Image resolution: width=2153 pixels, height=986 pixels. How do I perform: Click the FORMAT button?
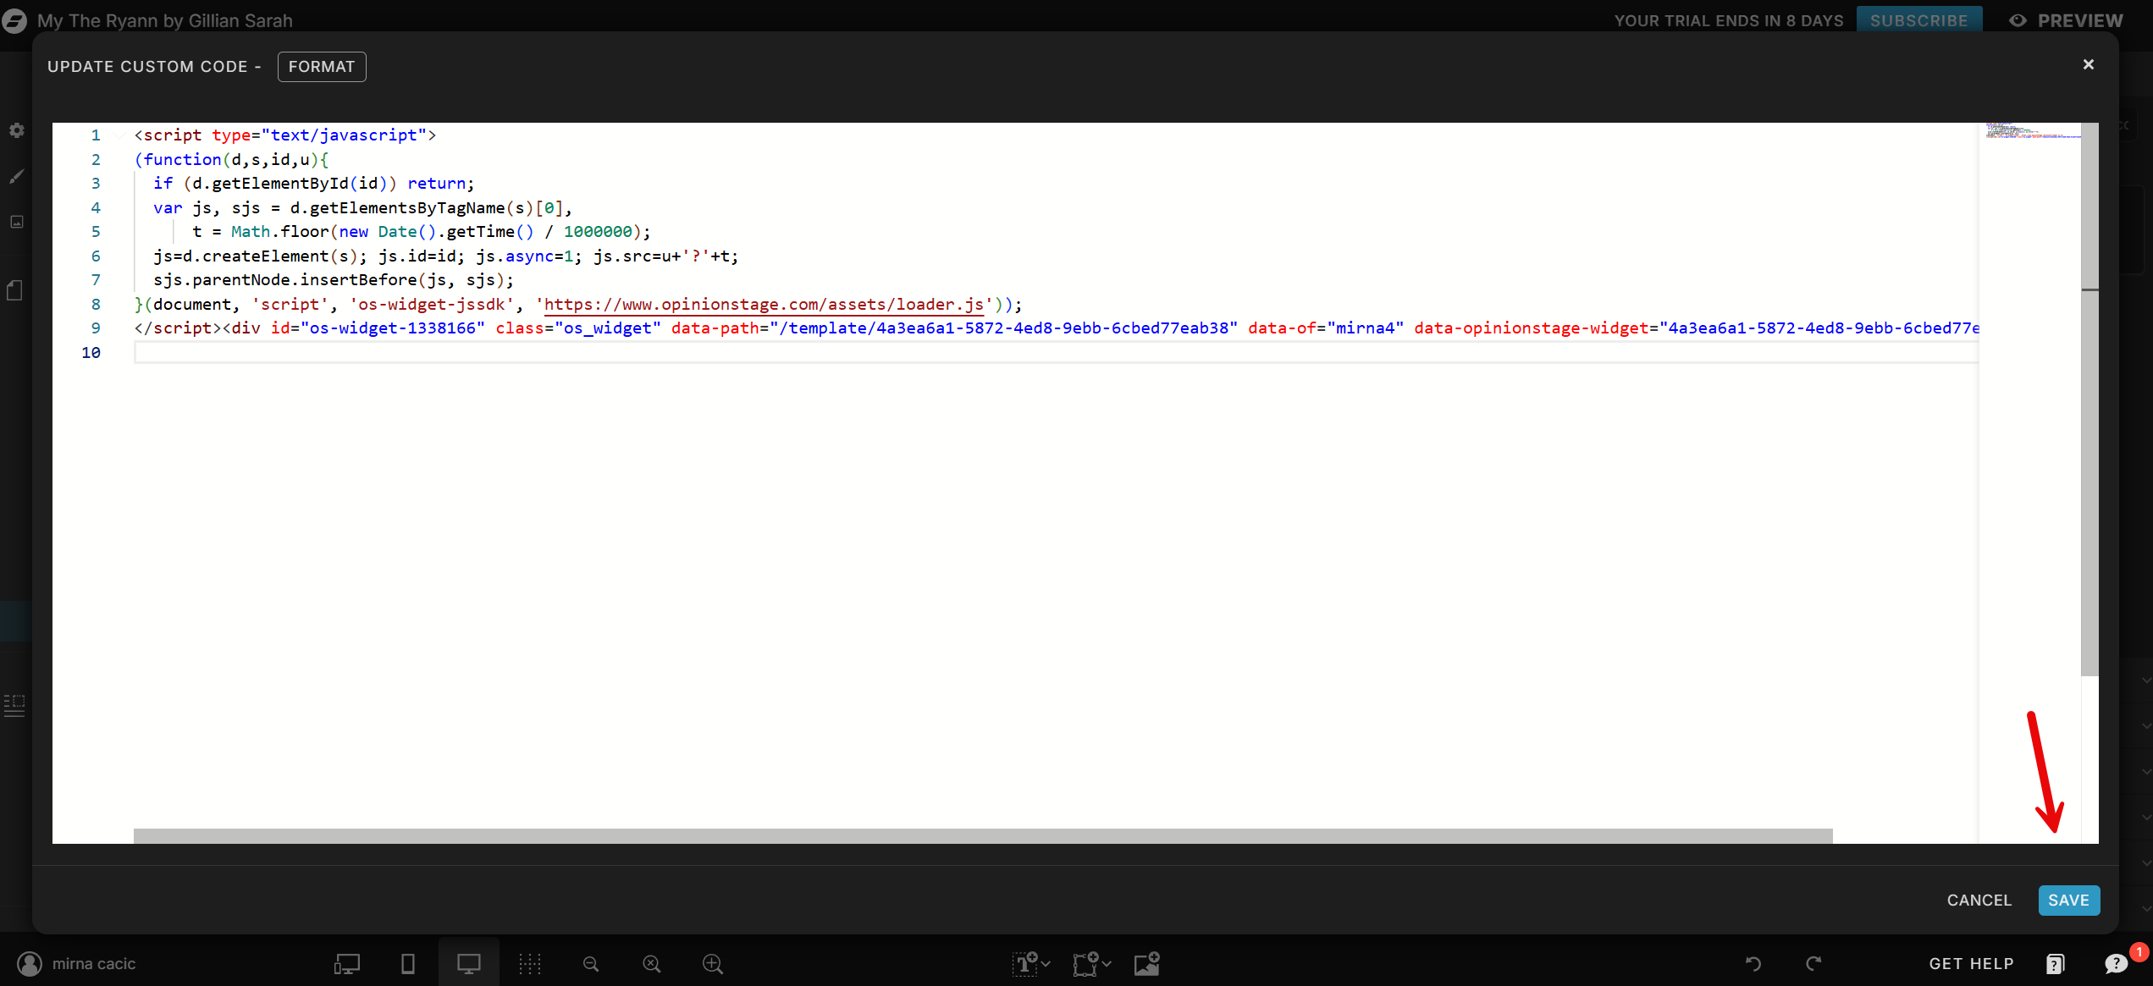click(x=321, y=67)
